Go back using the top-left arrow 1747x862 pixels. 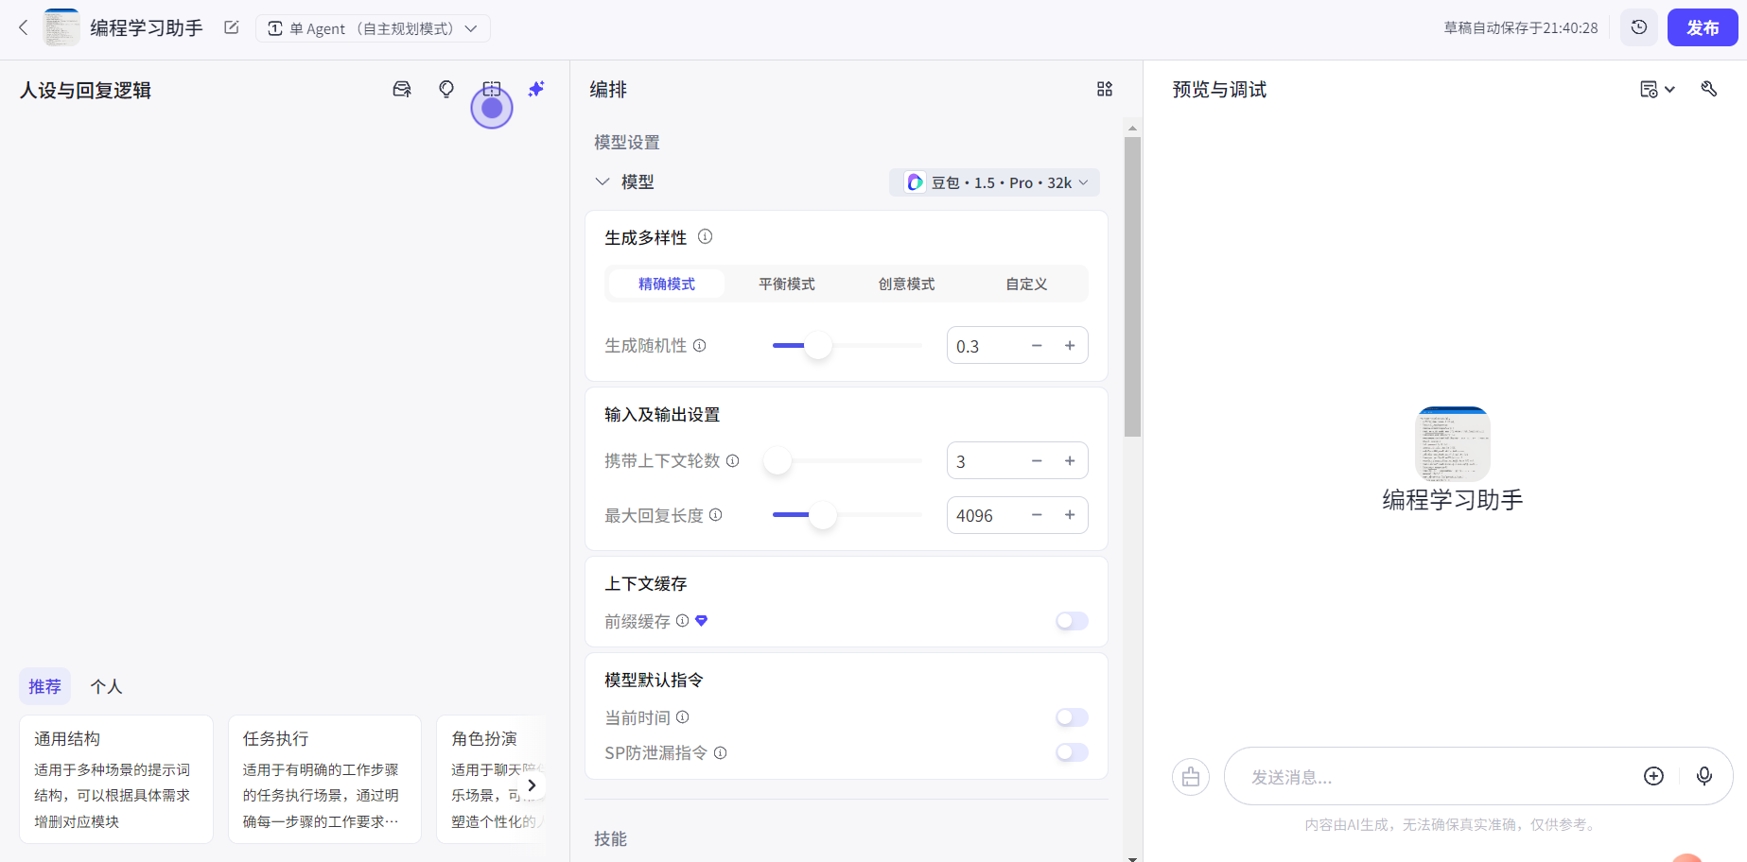[24, 27]
